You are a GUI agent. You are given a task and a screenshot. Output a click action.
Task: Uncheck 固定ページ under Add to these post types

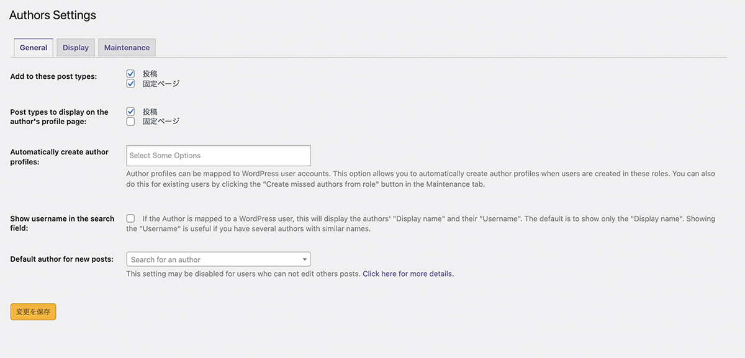pyautogui.click(x=130, y=84)
